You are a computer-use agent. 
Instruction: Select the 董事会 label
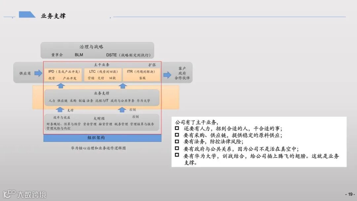(57, 55)
